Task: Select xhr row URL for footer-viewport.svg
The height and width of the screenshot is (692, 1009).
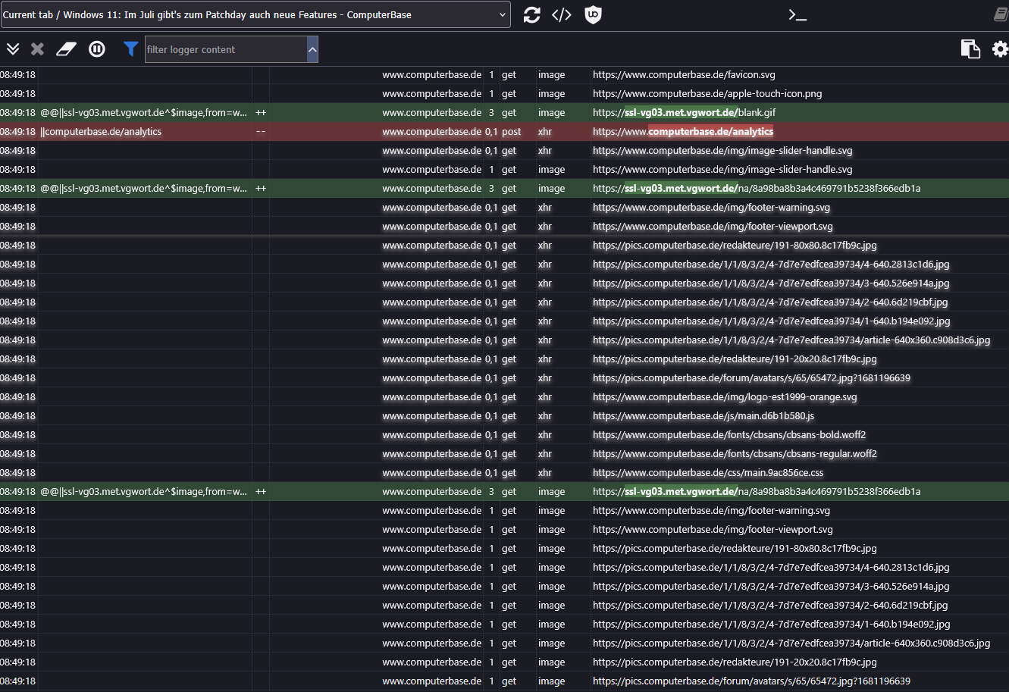Action: click(713, 227)
